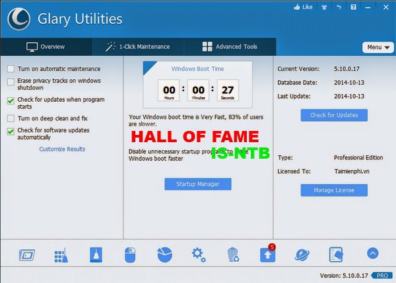
Task: Open the Registry Cleaner broom-grid icon
Action: tap(61, 255)
